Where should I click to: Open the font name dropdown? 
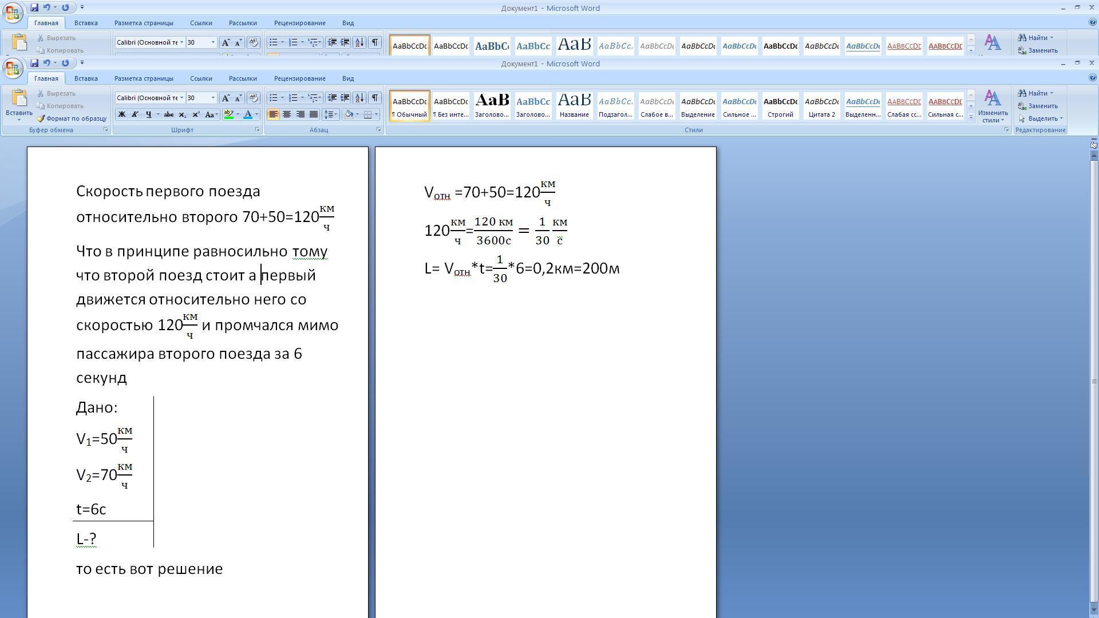click(x=181, y=98)
